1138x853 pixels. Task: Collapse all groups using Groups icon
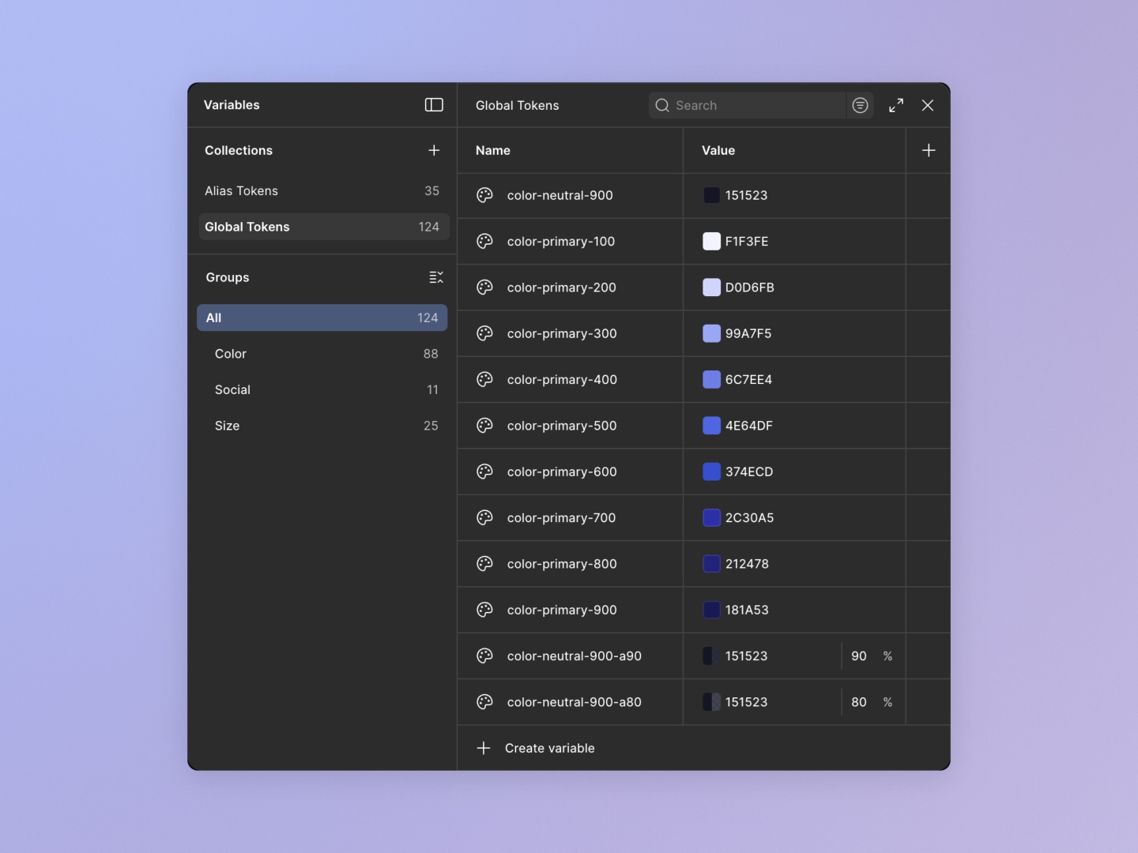[x=435, y=277]
